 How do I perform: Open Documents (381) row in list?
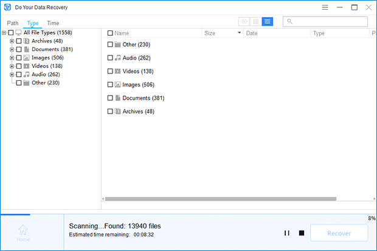[144, 98]
